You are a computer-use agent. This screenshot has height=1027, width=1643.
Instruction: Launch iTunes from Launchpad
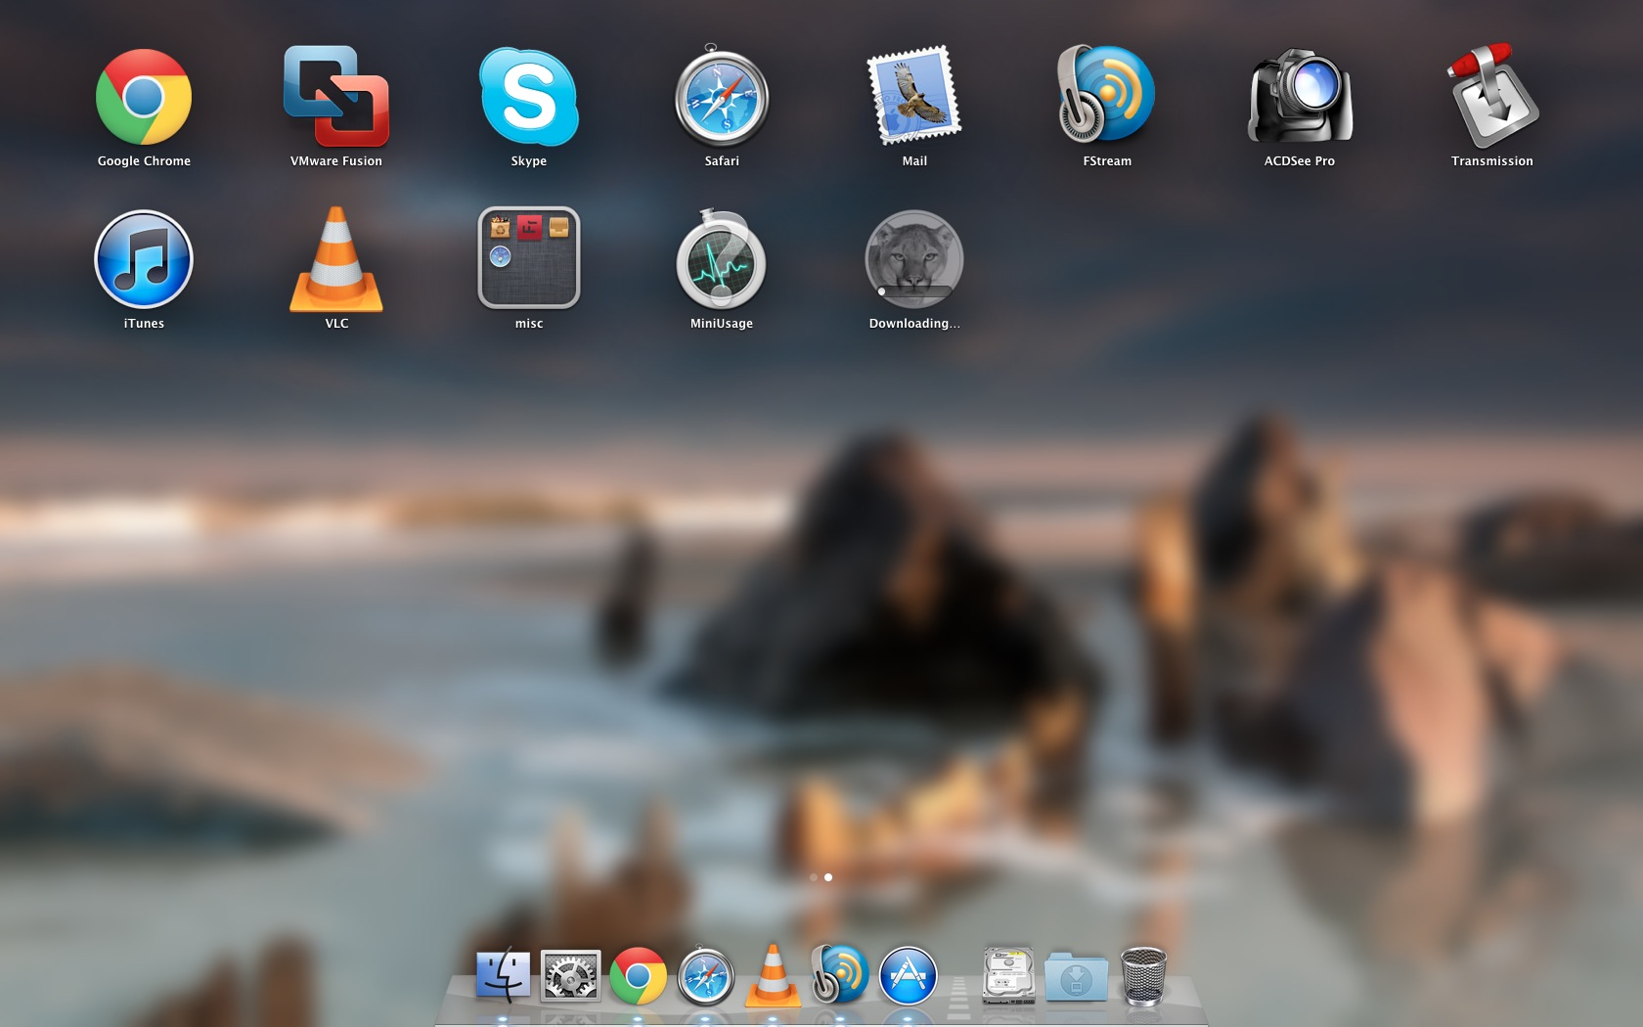coord(144,259)
